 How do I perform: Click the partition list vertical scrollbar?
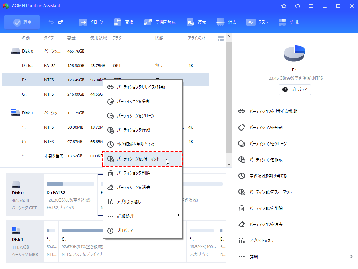[229, 100]
